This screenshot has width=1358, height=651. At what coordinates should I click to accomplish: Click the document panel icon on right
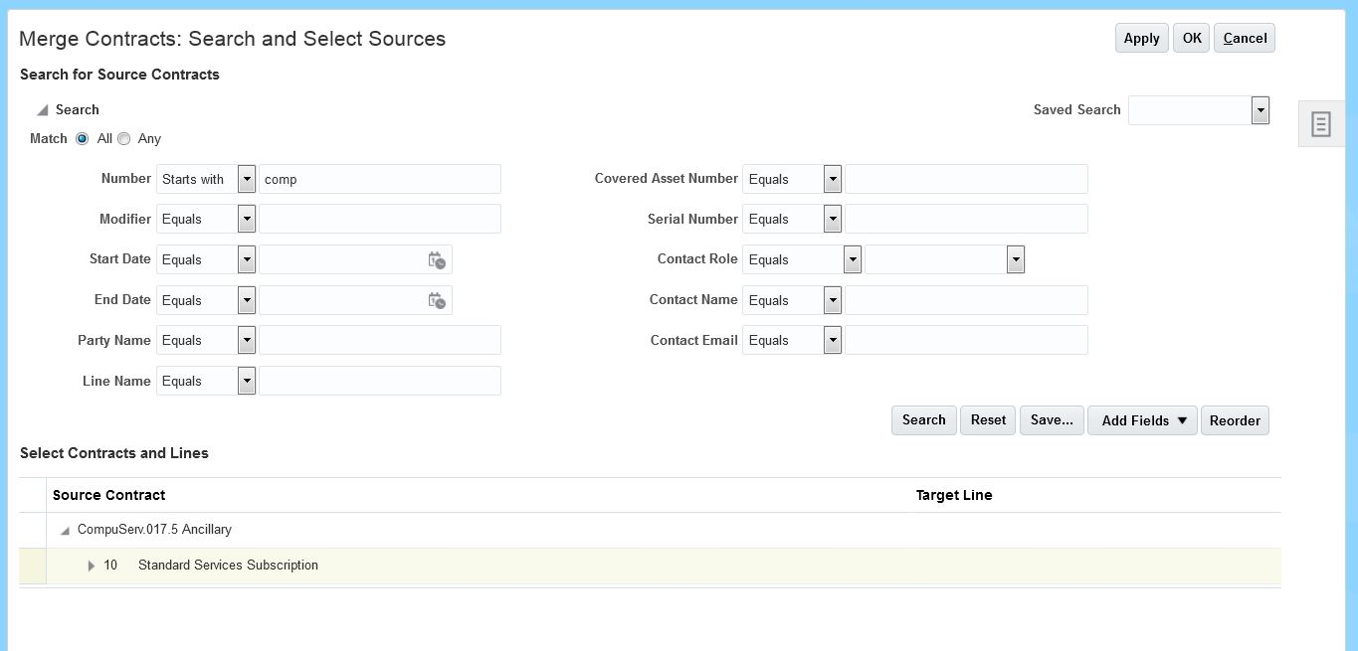point(1320,124)
